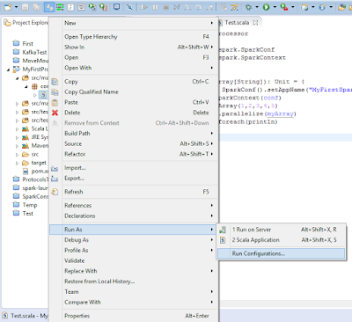Open the dropdown arrow next to Debug icon
The height and width of the screenshot is (322, 352).
pos(257,7)
